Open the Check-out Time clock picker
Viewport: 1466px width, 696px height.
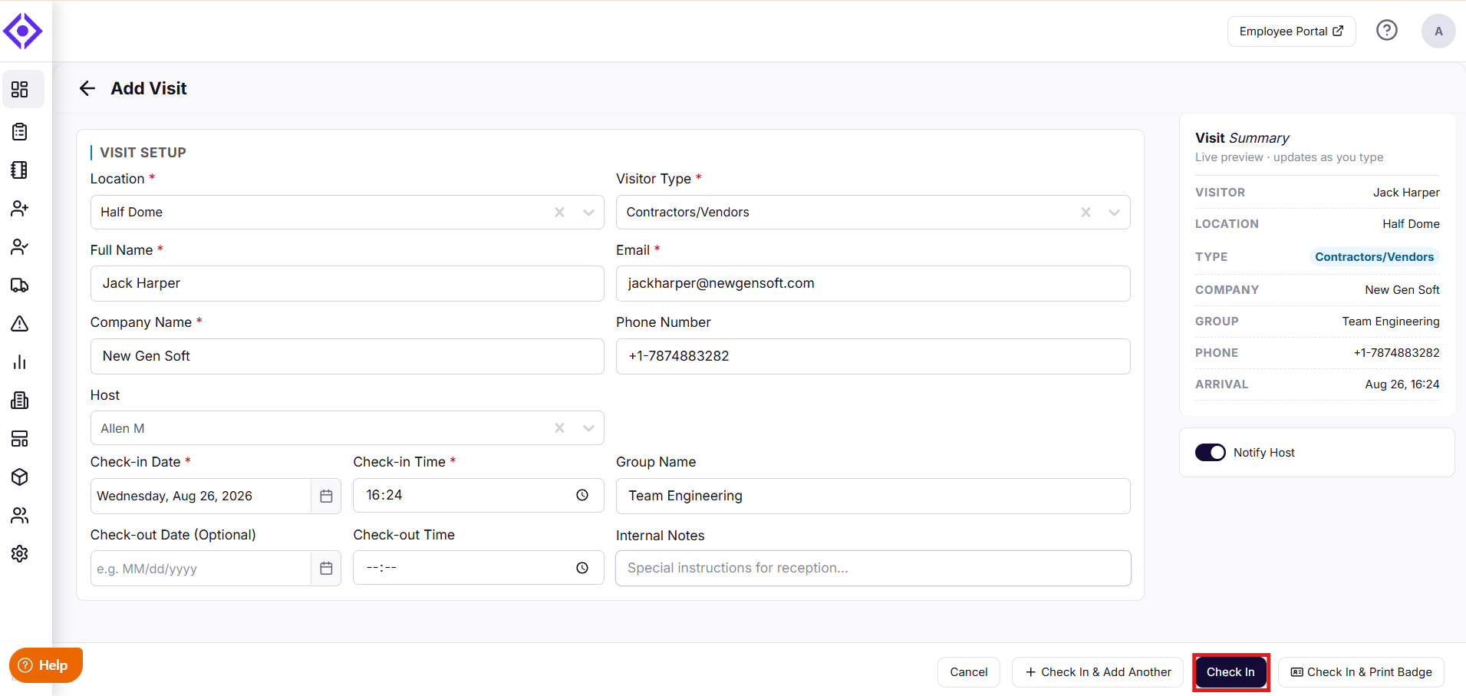(582, 568)
